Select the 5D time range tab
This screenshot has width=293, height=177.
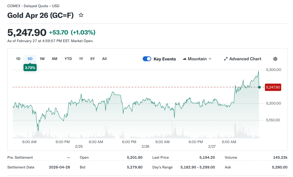30,59
